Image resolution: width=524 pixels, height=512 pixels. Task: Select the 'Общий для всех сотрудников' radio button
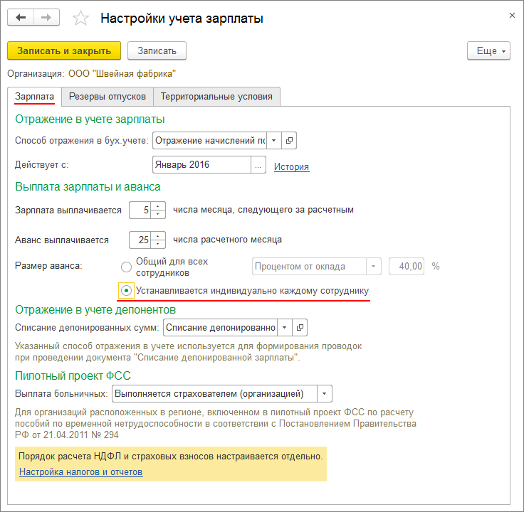[126, 267]
